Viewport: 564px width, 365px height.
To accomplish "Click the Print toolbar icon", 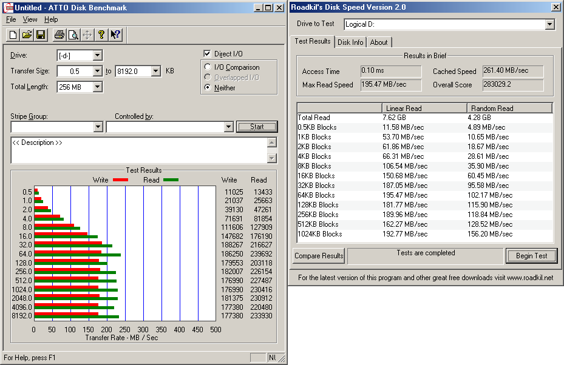I will pyautogui.click(x=59, y=35).
